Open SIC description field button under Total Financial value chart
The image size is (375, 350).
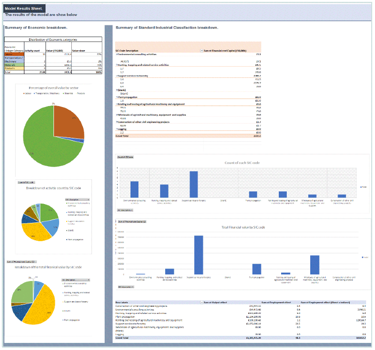click(126, 287)
